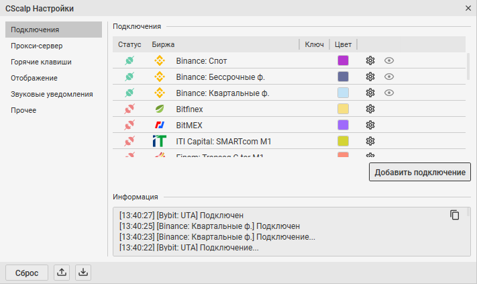Screen dimensions: 477x284
Task: Open the Горячие клавиши section
Action: pyautogui.click(x=54, y=62)
